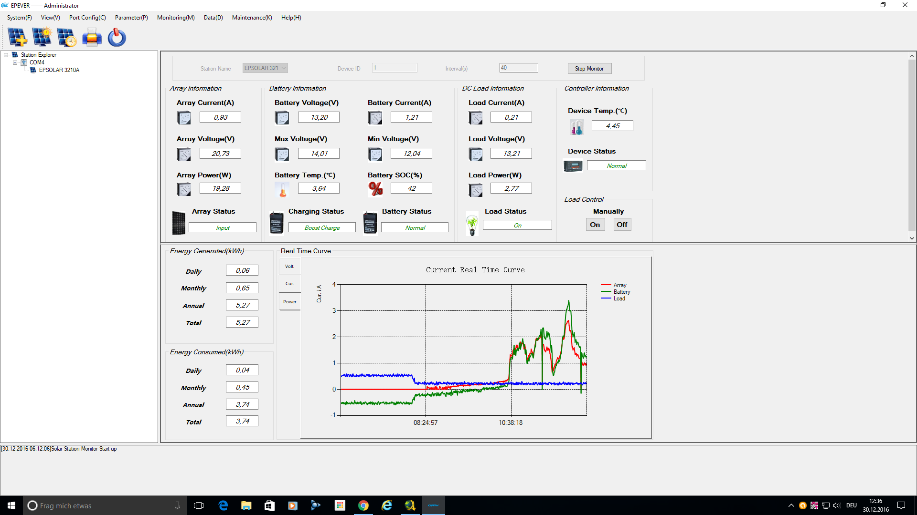Click the Interval(s) input field

[519, 68]
